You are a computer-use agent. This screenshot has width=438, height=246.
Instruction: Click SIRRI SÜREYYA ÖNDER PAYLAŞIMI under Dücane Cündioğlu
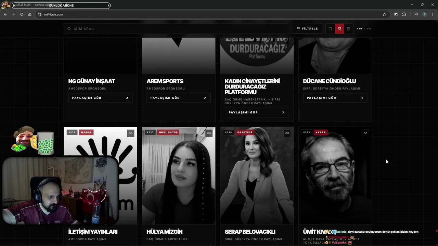pos(332,88)
